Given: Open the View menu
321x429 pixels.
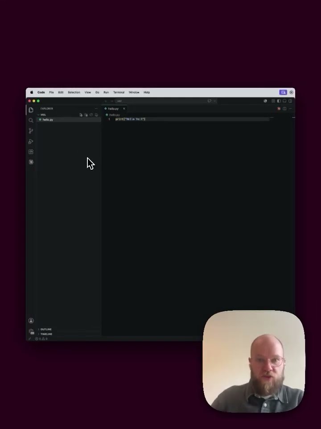Looking at the screenshot, I should pyautogui.click(x=87, y=92).
